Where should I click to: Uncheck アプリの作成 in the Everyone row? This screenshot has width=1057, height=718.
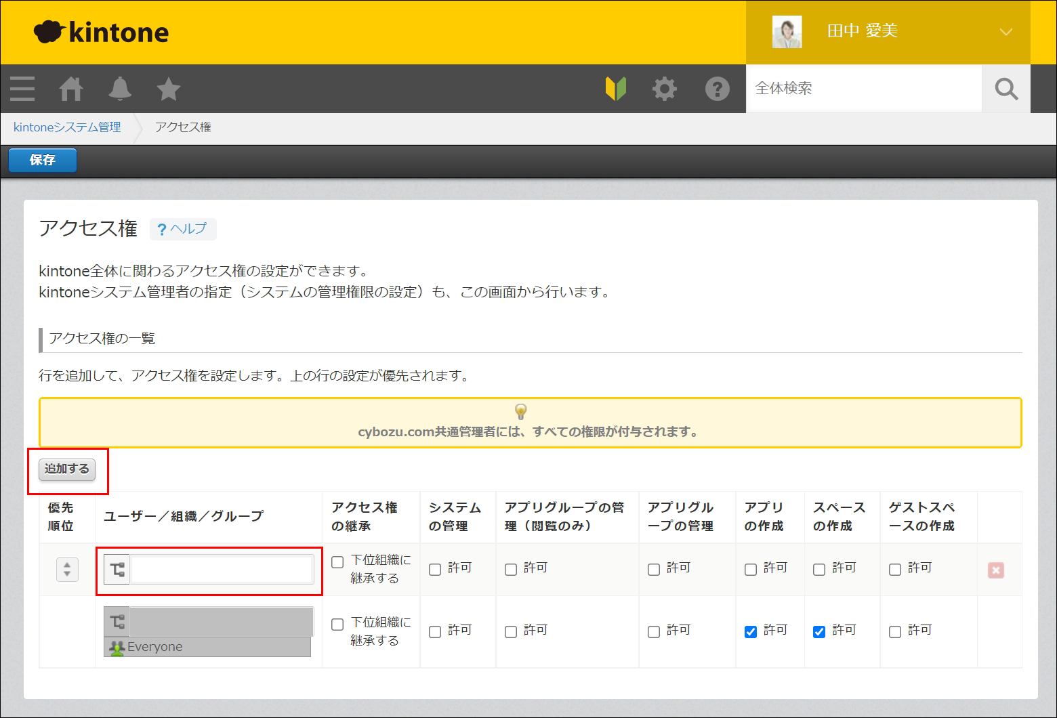pos(751,632)
